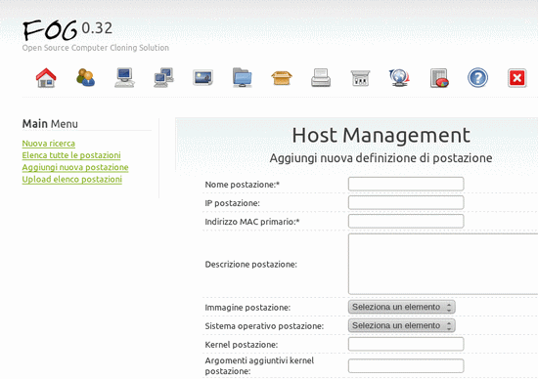This screenshot has height=379, width=538.
Task: Focus the Indirizzo MAC primario field
Action: (x=406, y=221)
